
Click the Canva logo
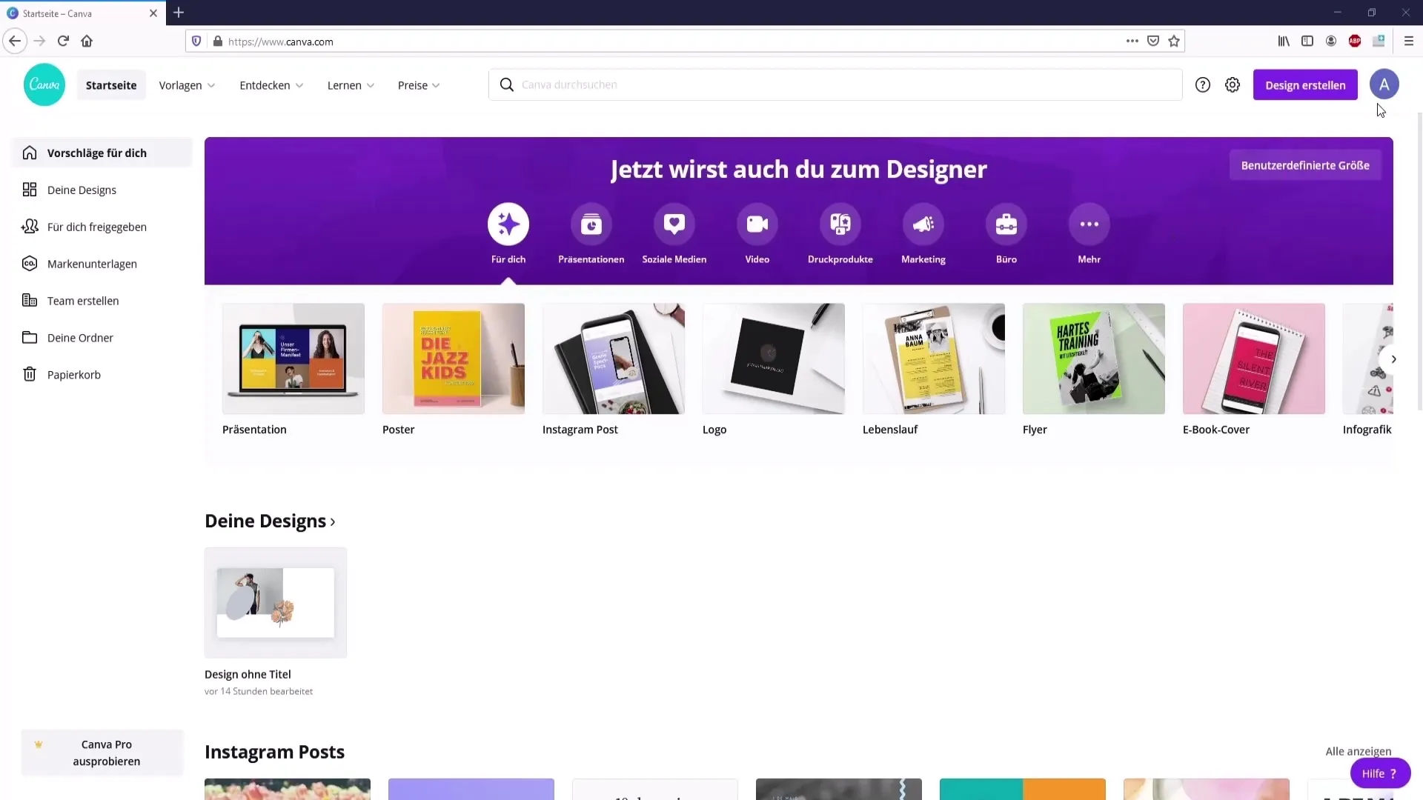[x=44, y=84]
